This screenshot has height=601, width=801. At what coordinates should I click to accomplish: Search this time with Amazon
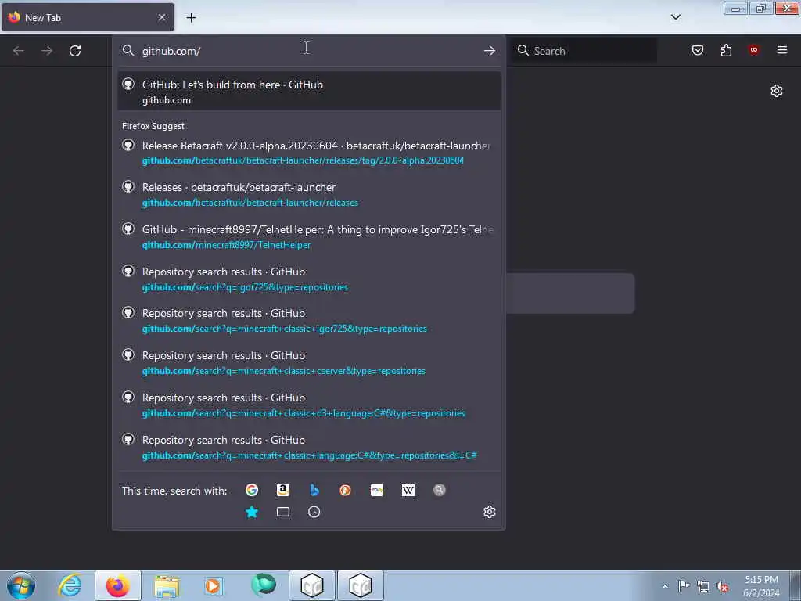click(283, 490)
